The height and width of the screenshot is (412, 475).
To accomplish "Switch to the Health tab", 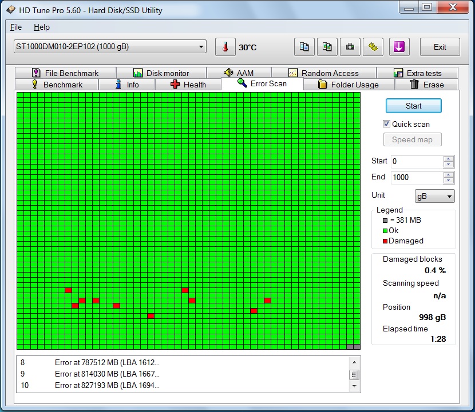I will tap(188, 85).
